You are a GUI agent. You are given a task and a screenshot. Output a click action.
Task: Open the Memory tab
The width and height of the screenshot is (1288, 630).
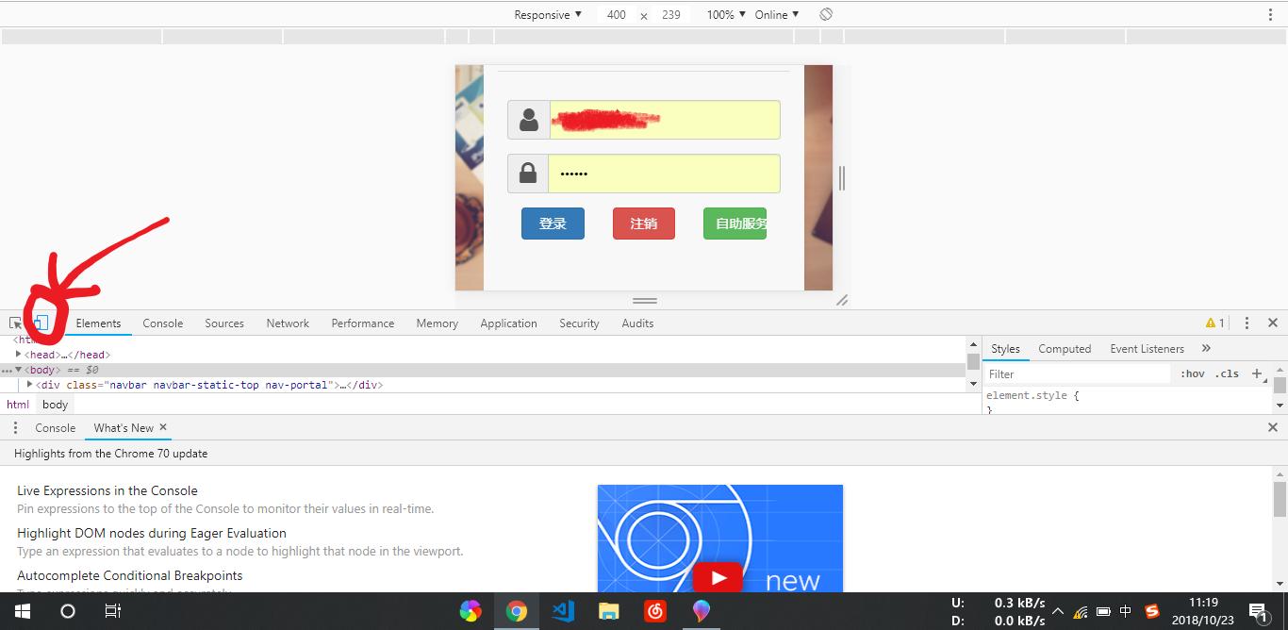pyautogui.click(x=438, y=323)
